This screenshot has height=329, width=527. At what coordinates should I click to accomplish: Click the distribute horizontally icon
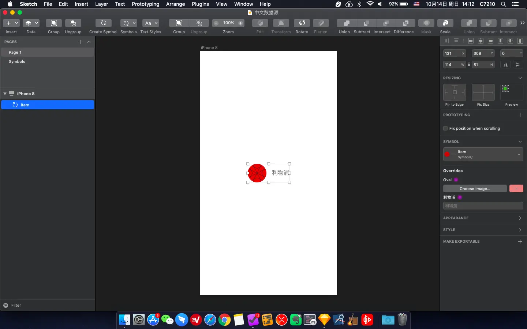coord(446,41)
